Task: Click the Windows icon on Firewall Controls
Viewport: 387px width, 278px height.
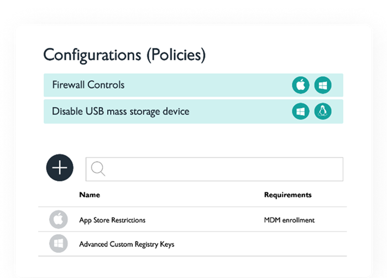Action: tap(323, 85)
